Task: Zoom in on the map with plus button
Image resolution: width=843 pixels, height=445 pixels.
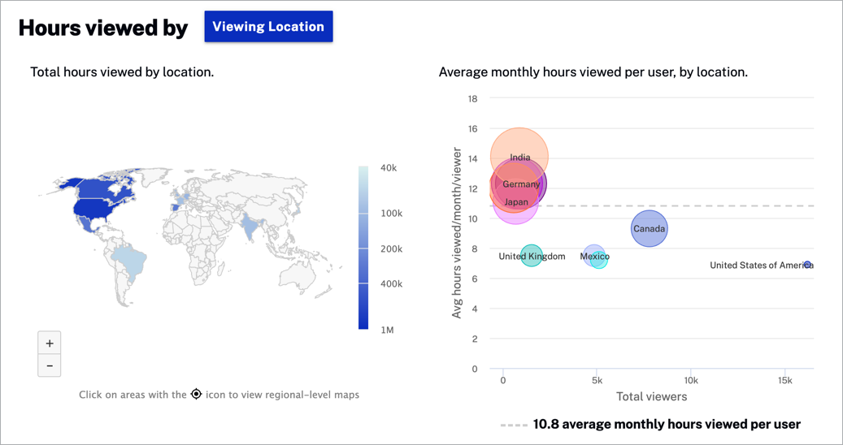Action: pos(50,343)
